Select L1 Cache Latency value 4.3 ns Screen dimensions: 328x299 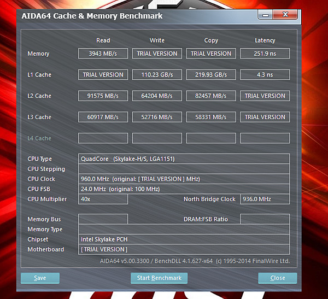pos(265,75)
